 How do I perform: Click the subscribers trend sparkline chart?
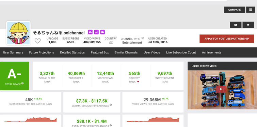pos(31,120)
